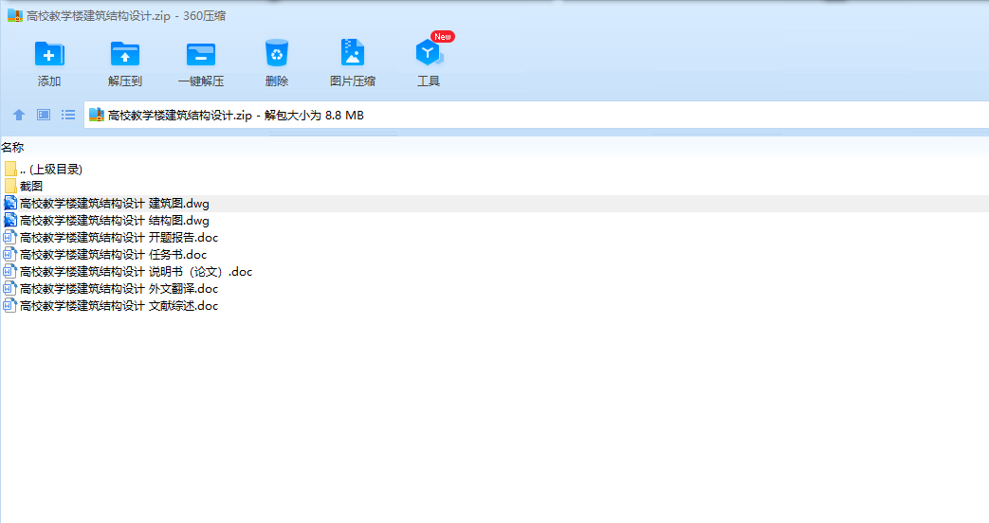Select file 高校教学楼建筑结构设计 文献综述.doc
This screenshot has width=989, height=523.
(119, 305)
